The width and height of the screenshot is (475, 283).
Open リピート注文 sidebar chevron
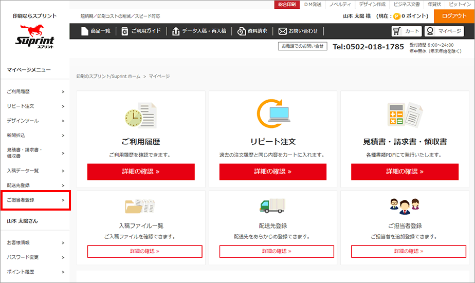63,106
